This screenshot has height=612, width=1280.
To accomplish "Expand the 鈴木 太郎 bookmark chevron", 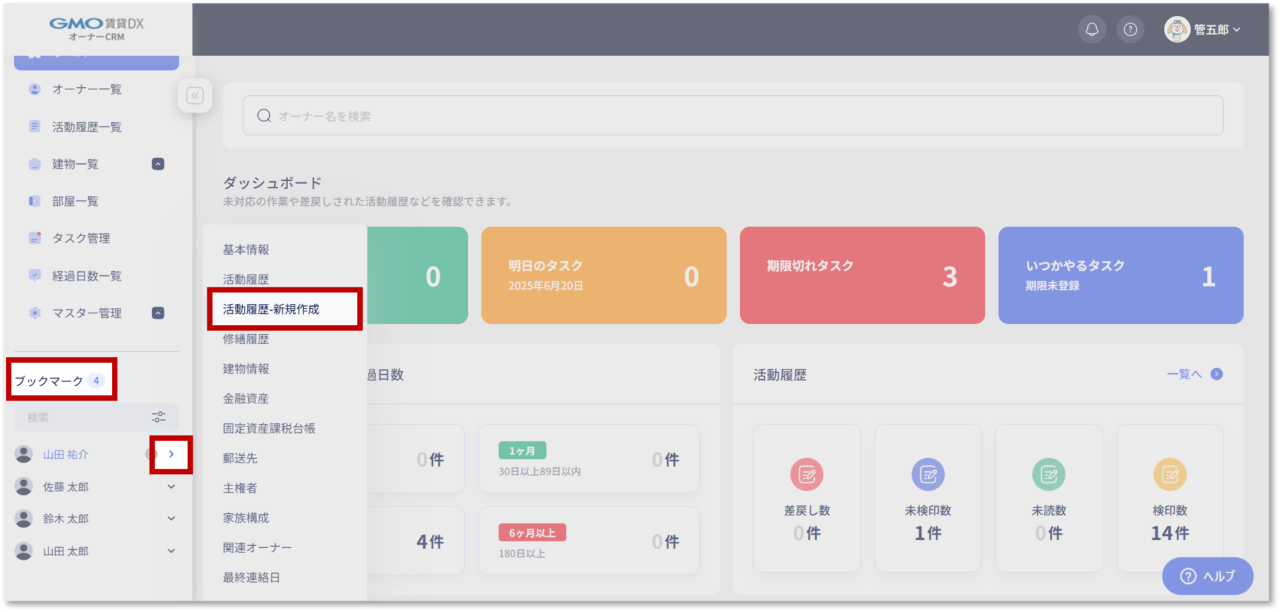I will pyautogui.click(x=171, y=519).
